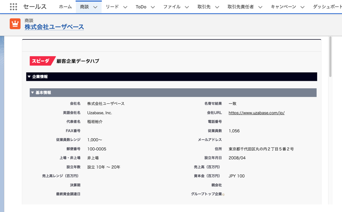Screen dimensions: 342x212
Task: Click the 設立年月日 value 2008/04
Action: coord(237,158)
